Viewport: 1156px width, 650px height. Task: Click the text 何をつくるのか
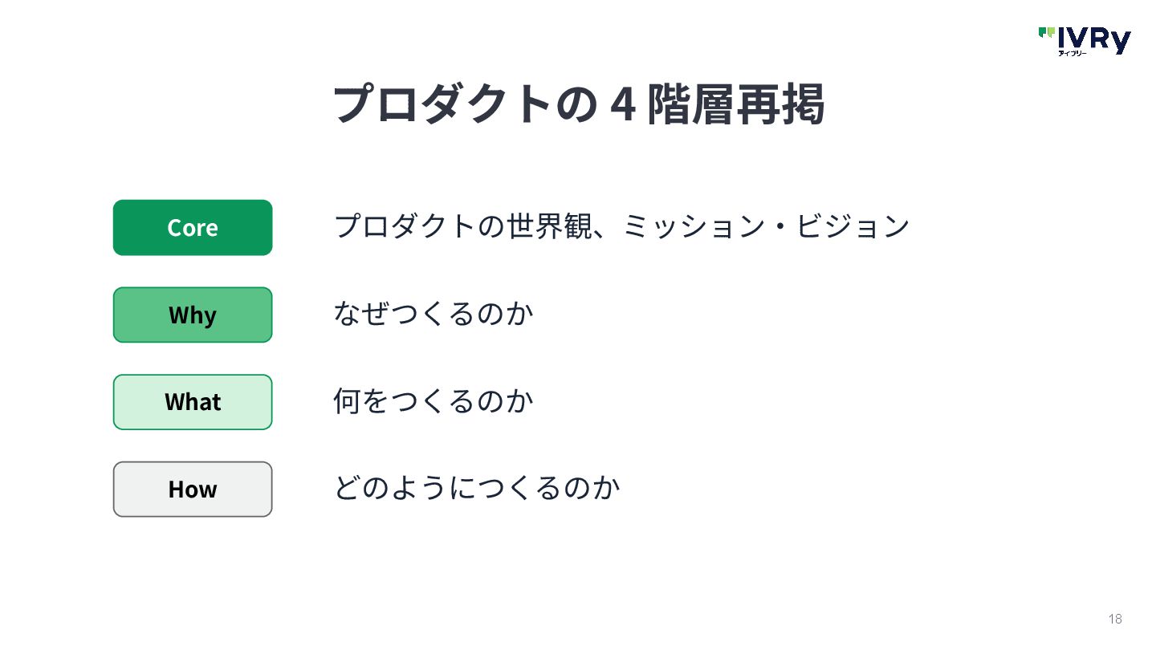pos(433,400)
